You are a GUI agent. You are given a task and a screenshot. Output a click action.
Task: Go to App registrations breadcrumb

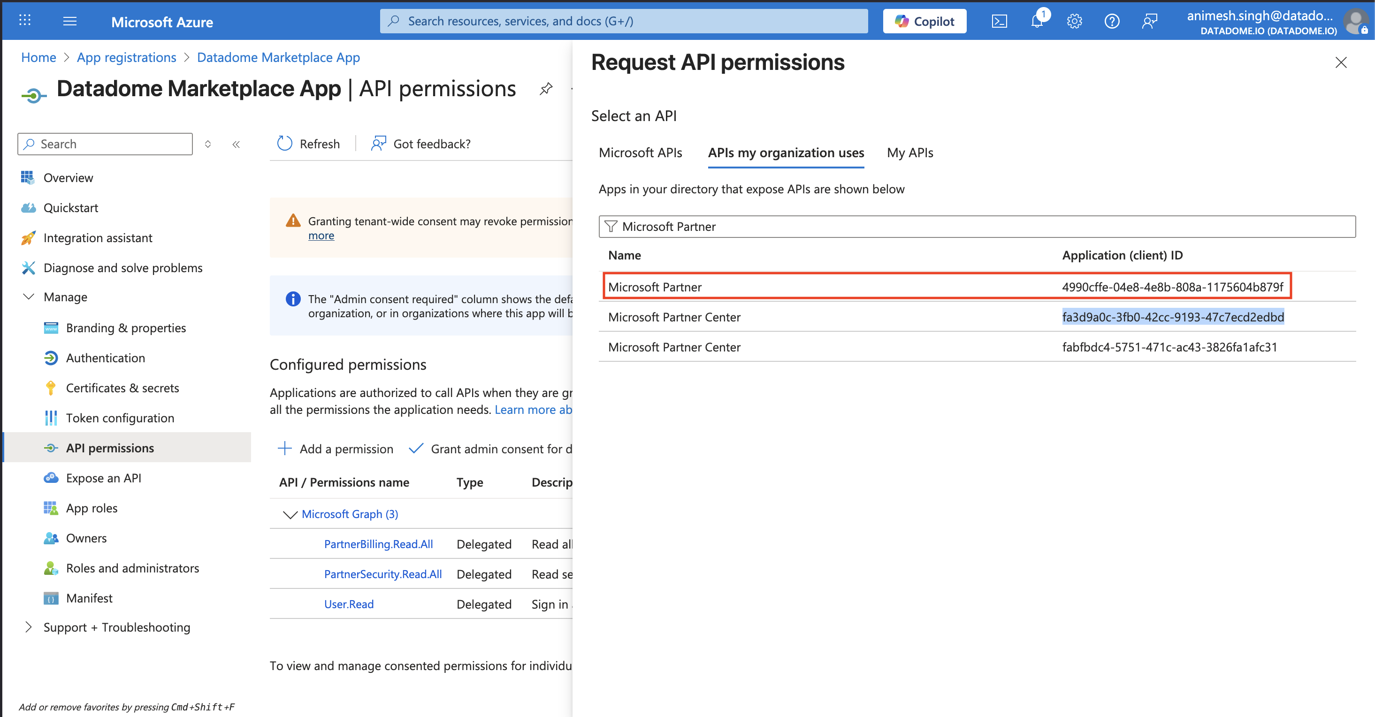(x=127, y=57)
